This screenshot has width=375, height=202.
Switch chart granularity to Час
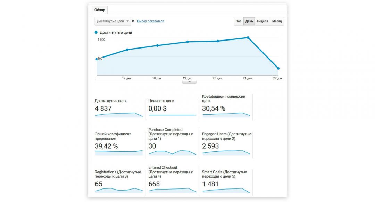click(239, 21)
